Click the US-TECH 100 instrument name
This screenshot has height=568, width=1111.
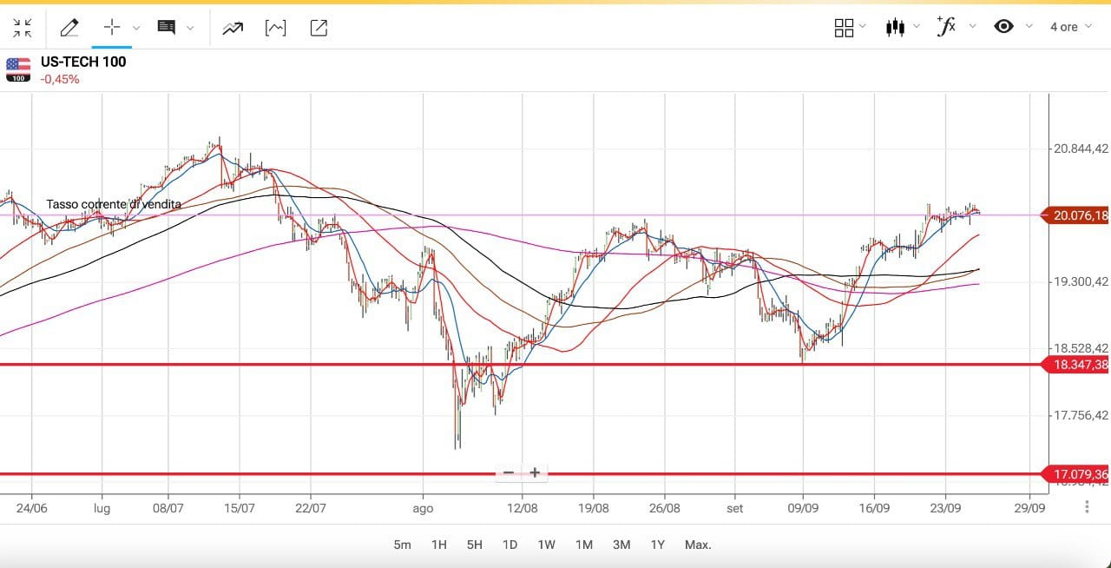(83, 62)
